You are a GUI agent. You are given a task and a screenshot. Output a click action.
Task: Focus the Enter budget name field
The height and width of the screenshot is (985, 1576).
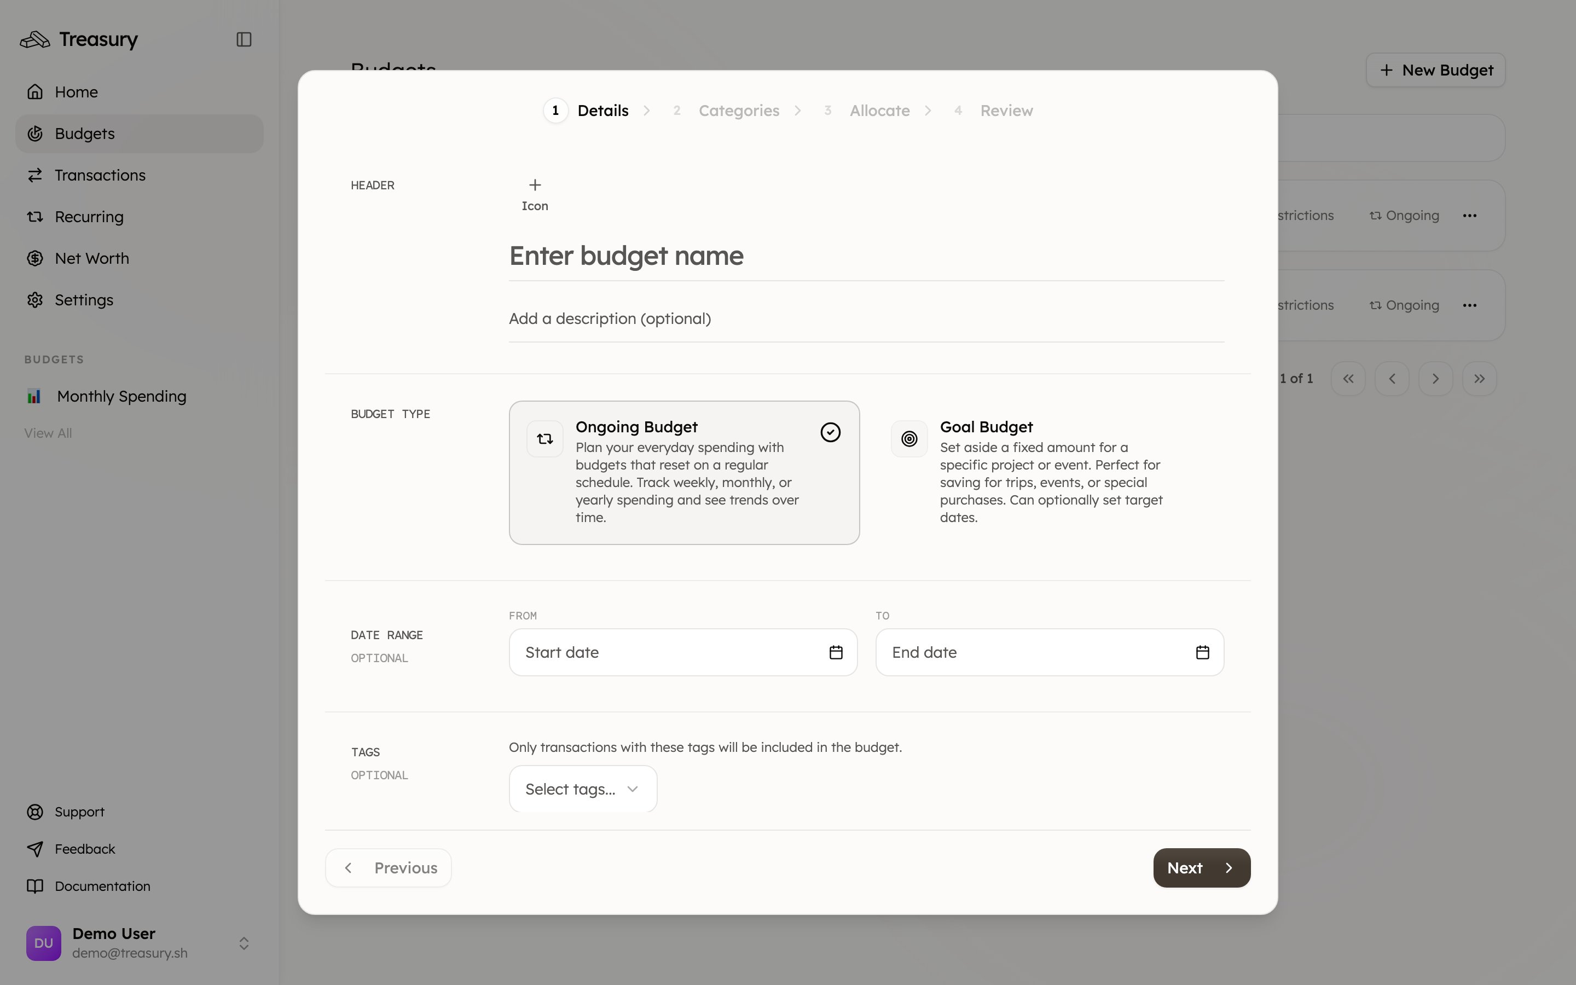click(x=866, y=256)
